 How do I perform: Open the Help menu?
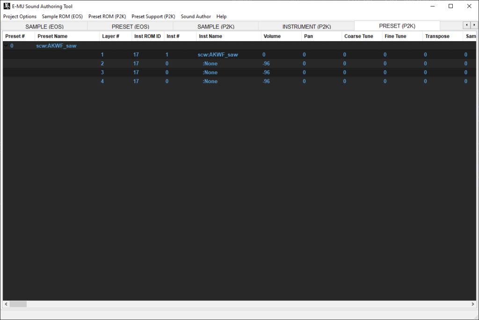point(221,16)
